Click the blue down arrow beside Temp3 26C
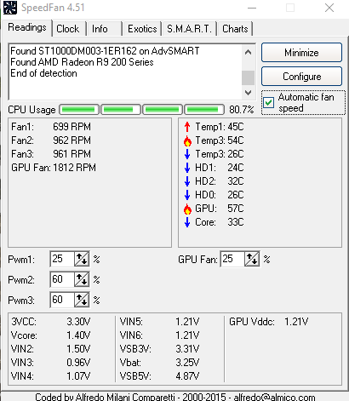Viewport: 349px width, 401px height. (x=187, y=154)
